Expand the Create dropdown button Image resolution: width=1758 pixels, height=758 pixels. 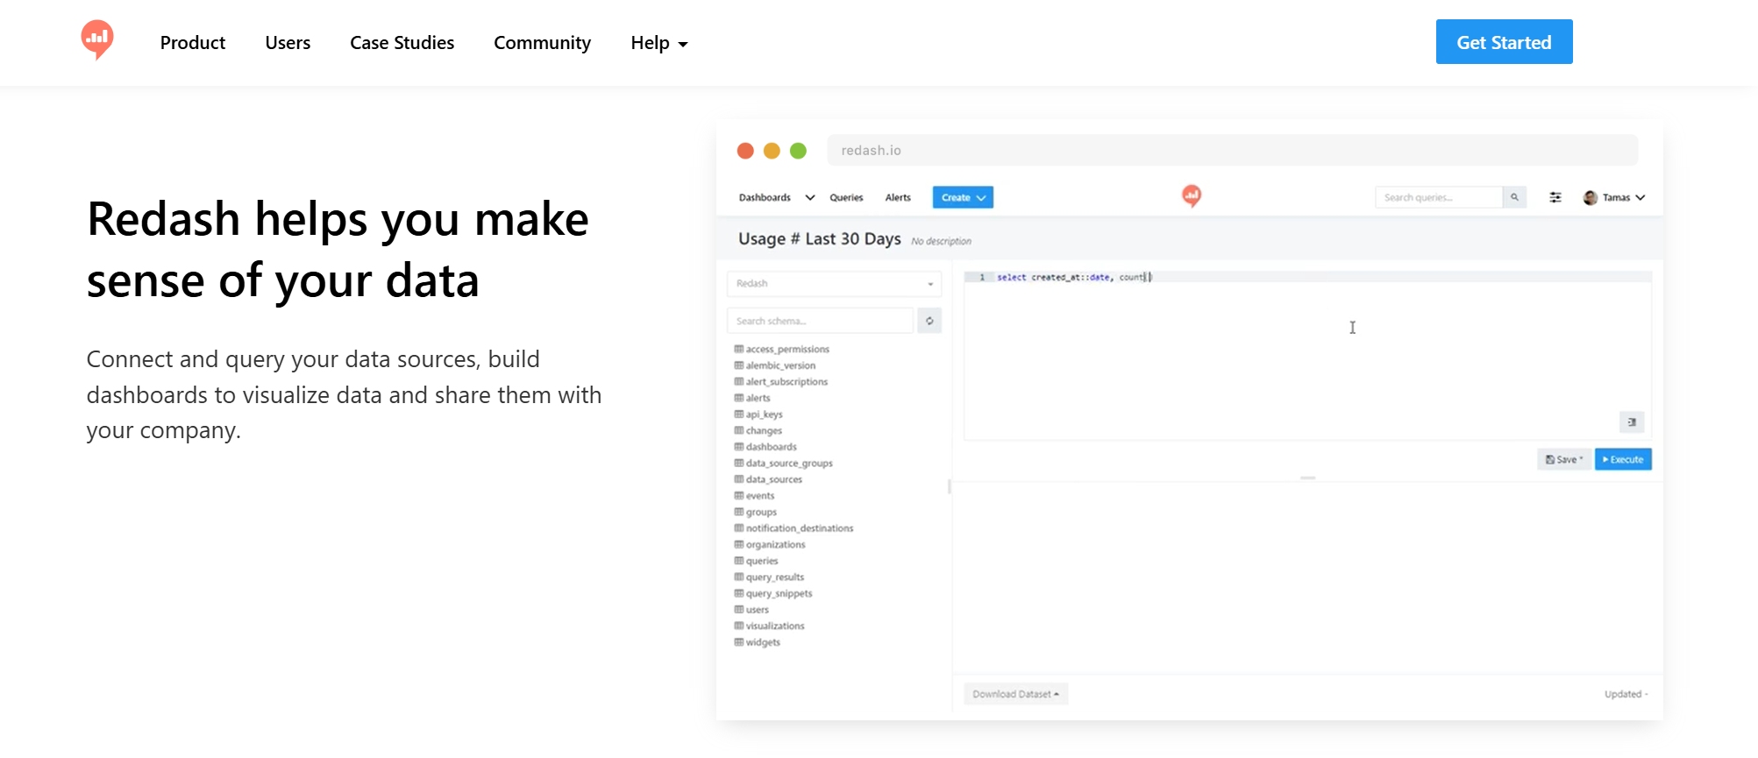[x=962, y=197]
